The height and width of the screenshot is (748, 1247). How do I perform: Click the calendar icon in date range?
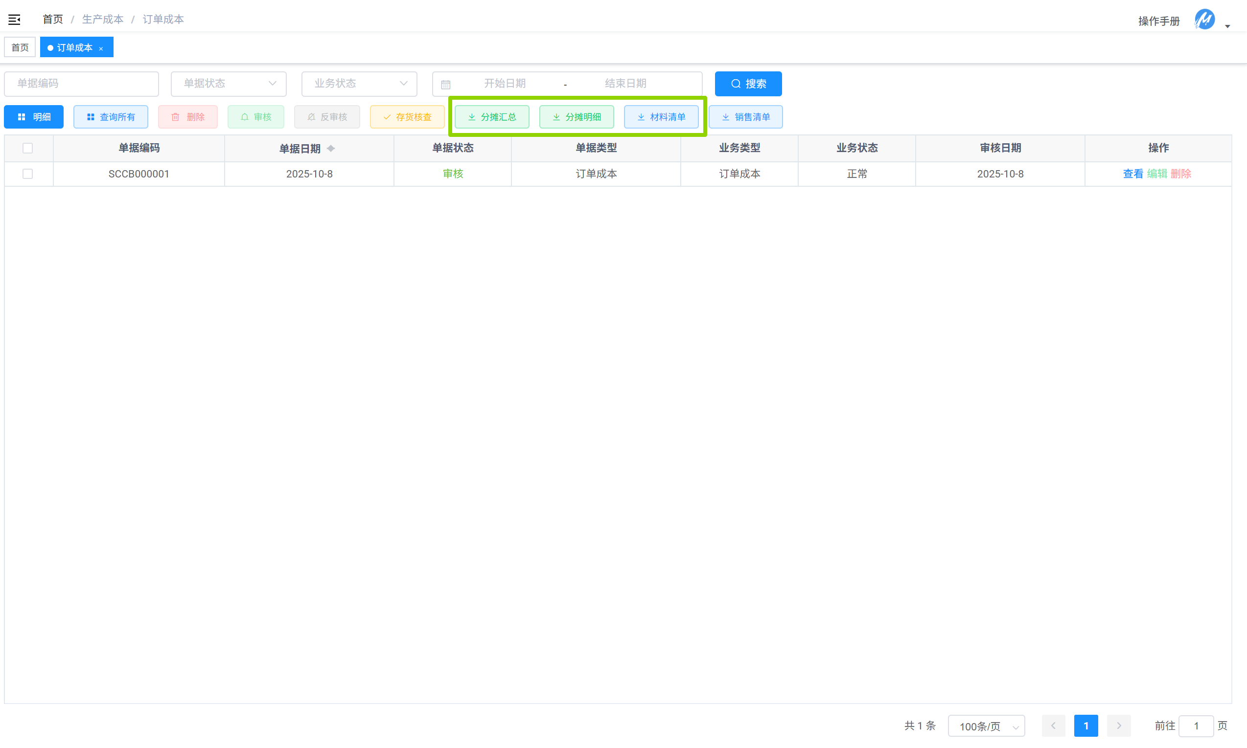tap(445, 84)
